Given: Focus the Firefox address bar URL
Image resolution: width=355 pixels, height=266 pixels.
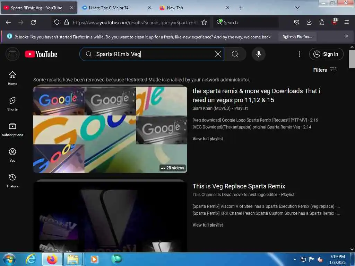Looking at the screenshot, I should tap(135, 23).
